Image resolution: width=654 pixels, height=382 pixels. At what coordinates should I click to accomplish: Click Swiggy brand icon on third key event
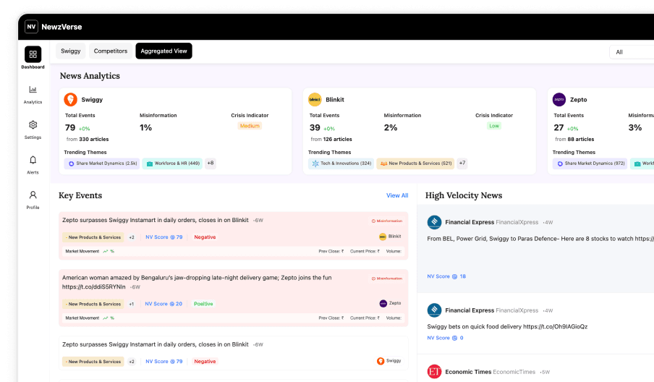(x=381, y=361)
